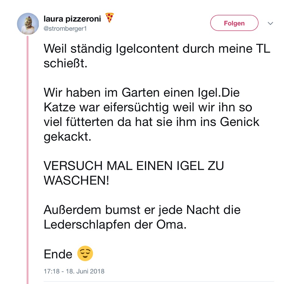The image size is (292, 284).
Task: Expand the tweet options chevron menu
Action: [x=270, y=24]
